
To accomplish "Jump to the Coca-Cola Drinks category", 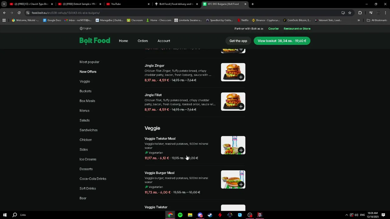I will pyautogui.click(x=93, y=179).
